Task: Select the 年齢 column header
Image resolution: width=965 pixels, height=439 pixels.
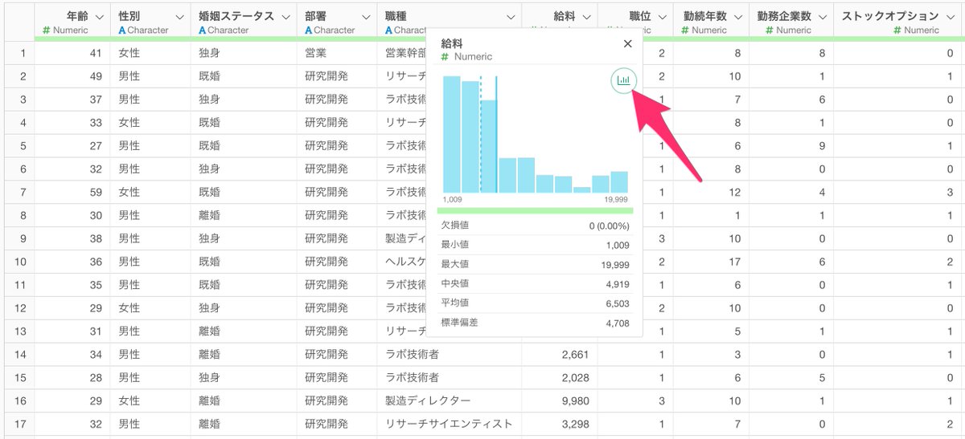Action: coord(72,21)
